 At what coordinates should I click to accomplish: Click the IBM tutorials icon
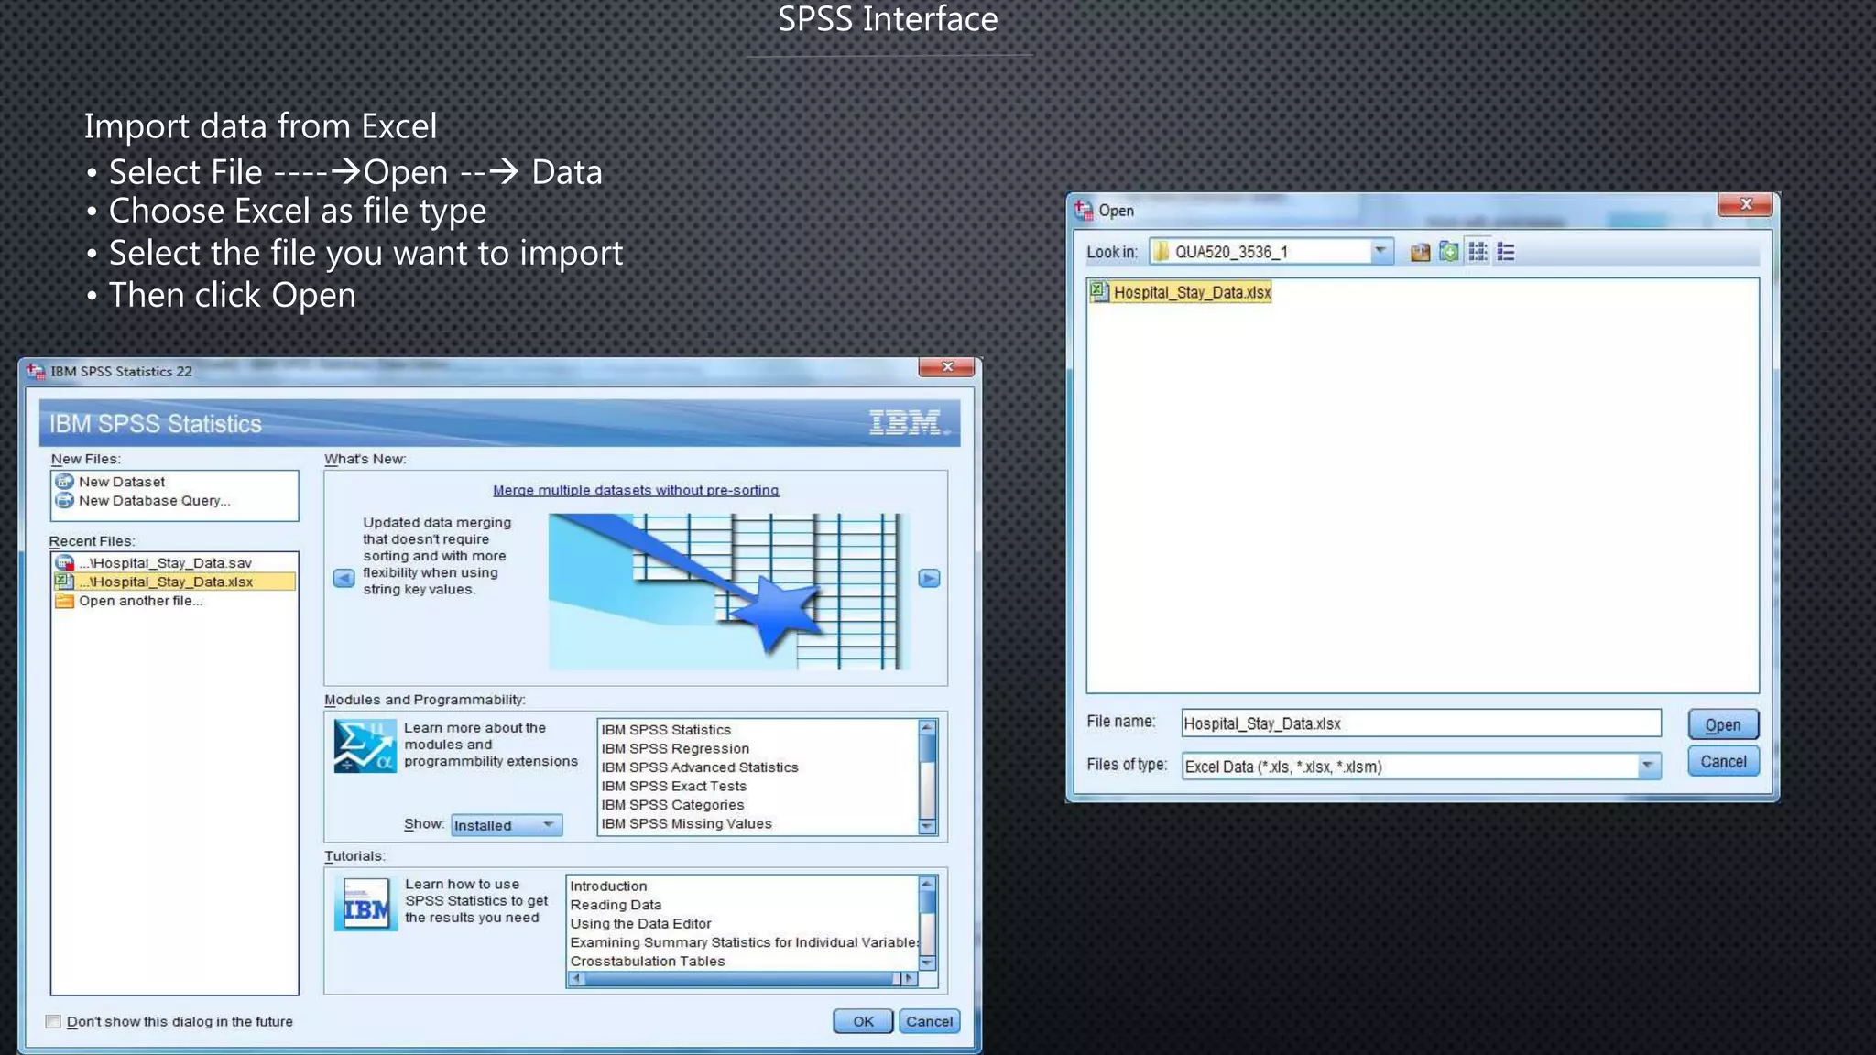[365, 905]
